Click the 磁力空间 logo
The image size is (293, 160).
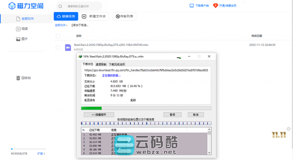(x=26, y=6)
